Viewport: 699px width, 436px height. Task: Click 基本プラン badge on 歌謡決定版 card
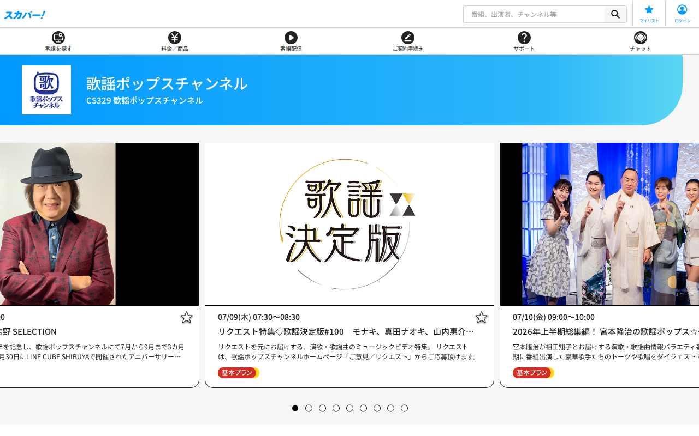pos(238,373)
